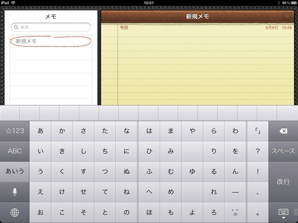Tap the backspace delete key
The width and height of the screenshot is (298, 223).
[x=283, y=131]
